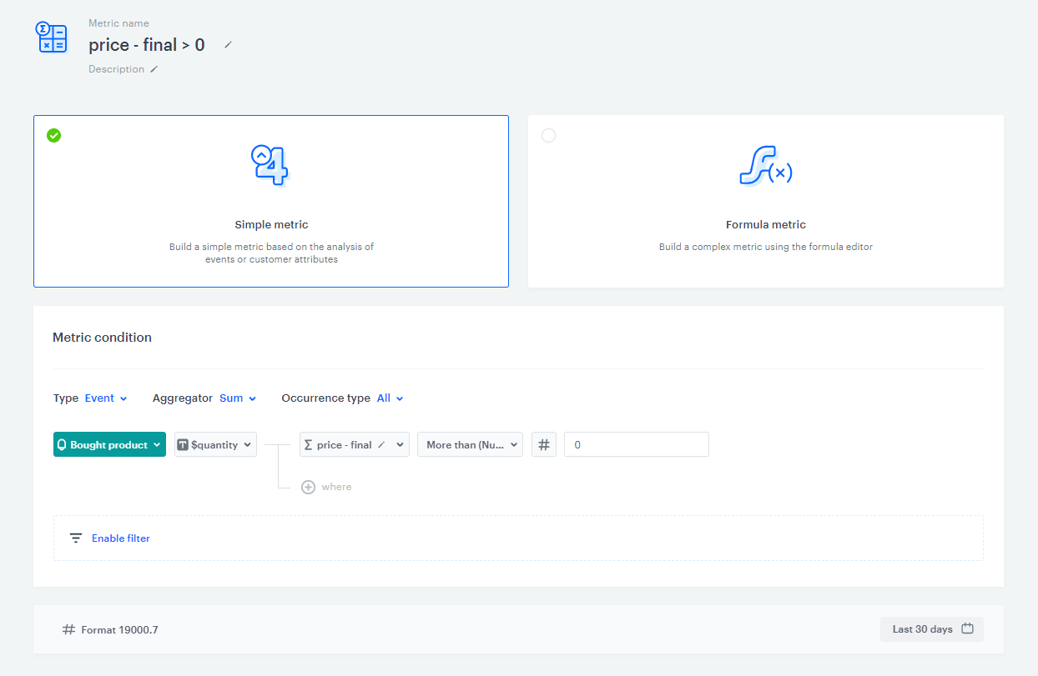
Task: Click the Simple metric number icon
Action: pos(270,165)
